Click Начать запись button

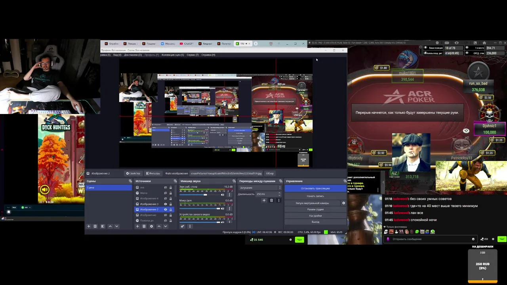[x=315, y=196]
